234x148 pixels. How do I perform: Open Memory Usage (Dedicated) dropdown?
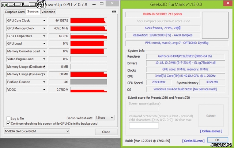pos(44,67)
